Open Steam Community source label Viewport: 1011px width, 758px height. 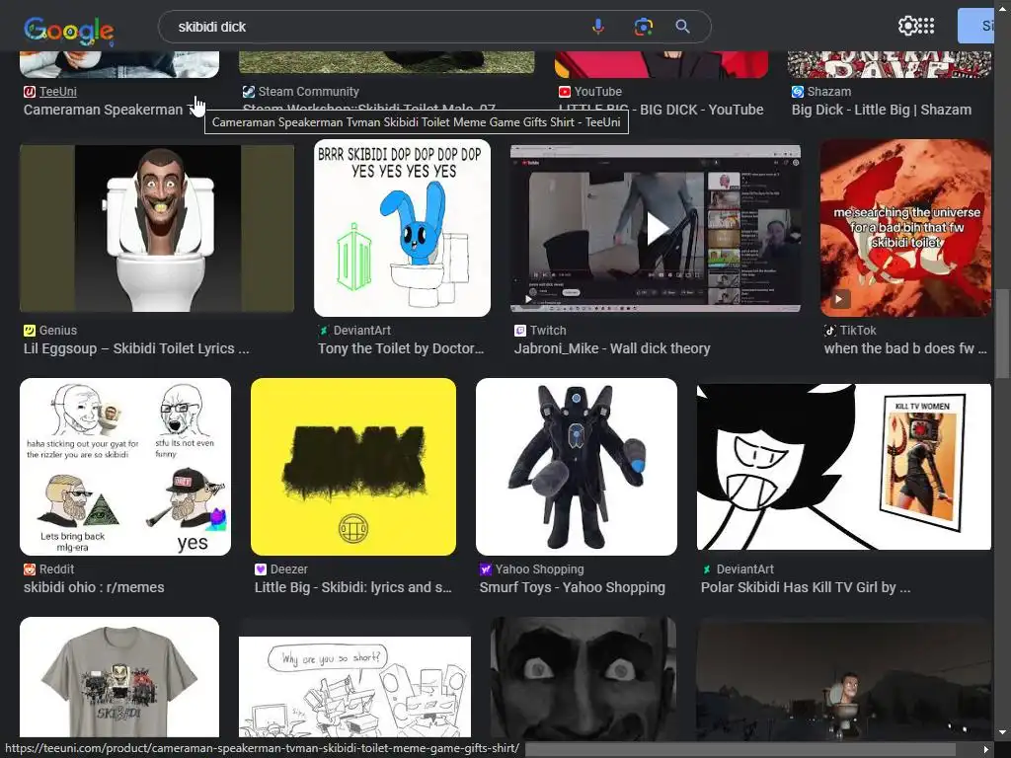[x=308, y=92]
